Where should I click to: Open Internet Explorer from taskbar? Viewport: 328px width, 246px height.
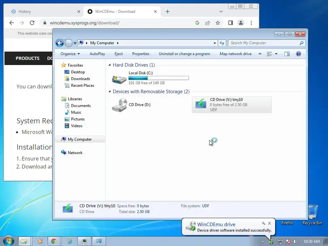click(x=69, y=242)
